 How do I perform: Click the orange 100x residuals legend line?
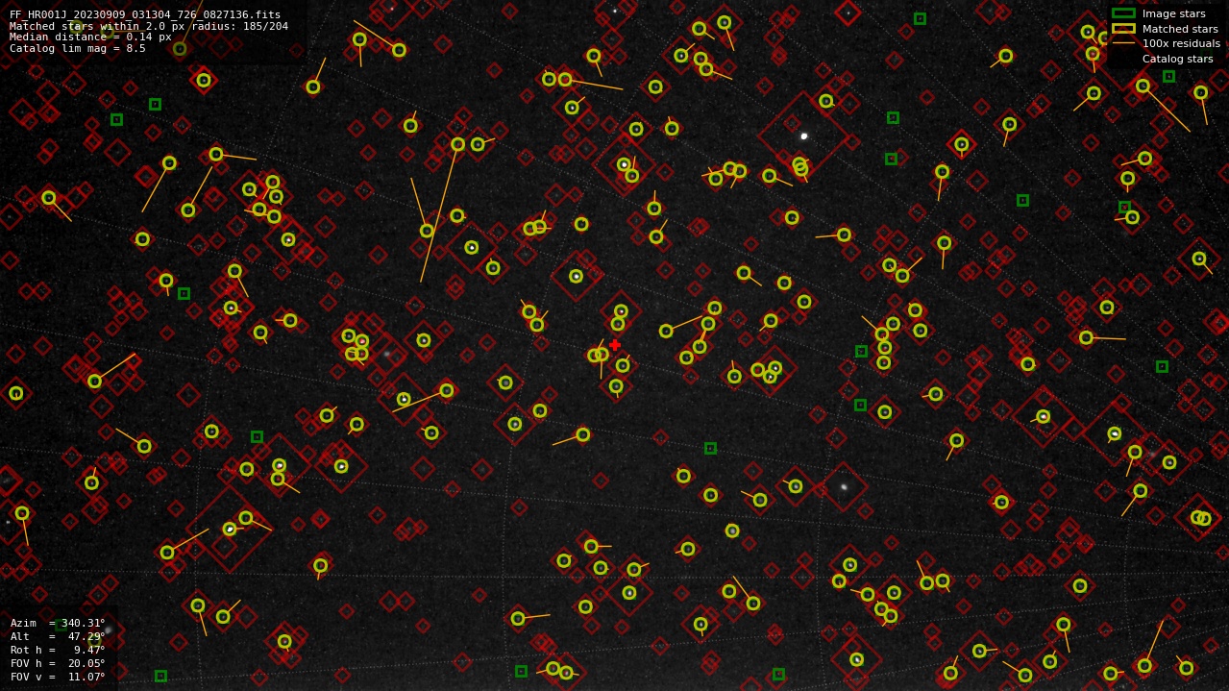click(x=1123, y=43)
